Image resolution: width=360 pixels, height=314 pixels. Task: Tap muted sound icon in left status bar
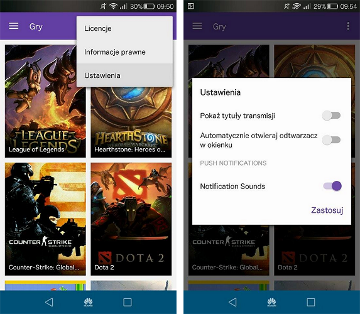coord(103,6)
